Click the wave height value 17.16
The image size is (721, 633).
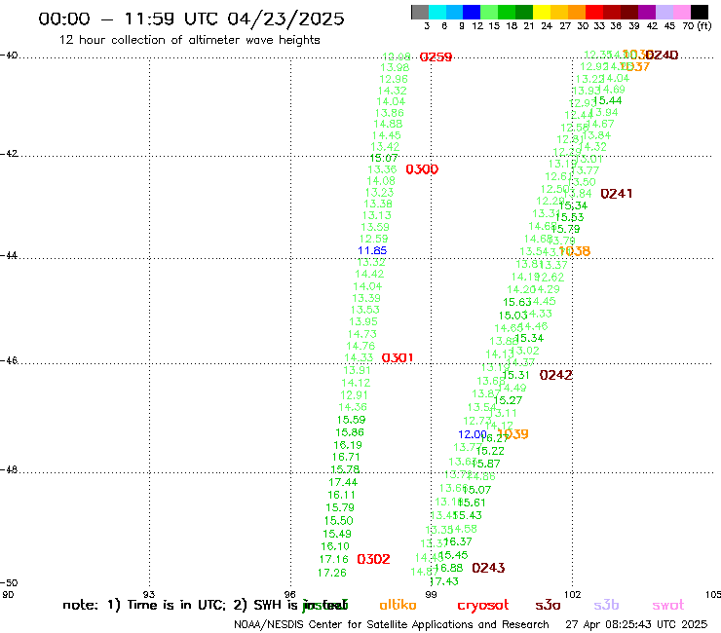(x=334, y=559)
